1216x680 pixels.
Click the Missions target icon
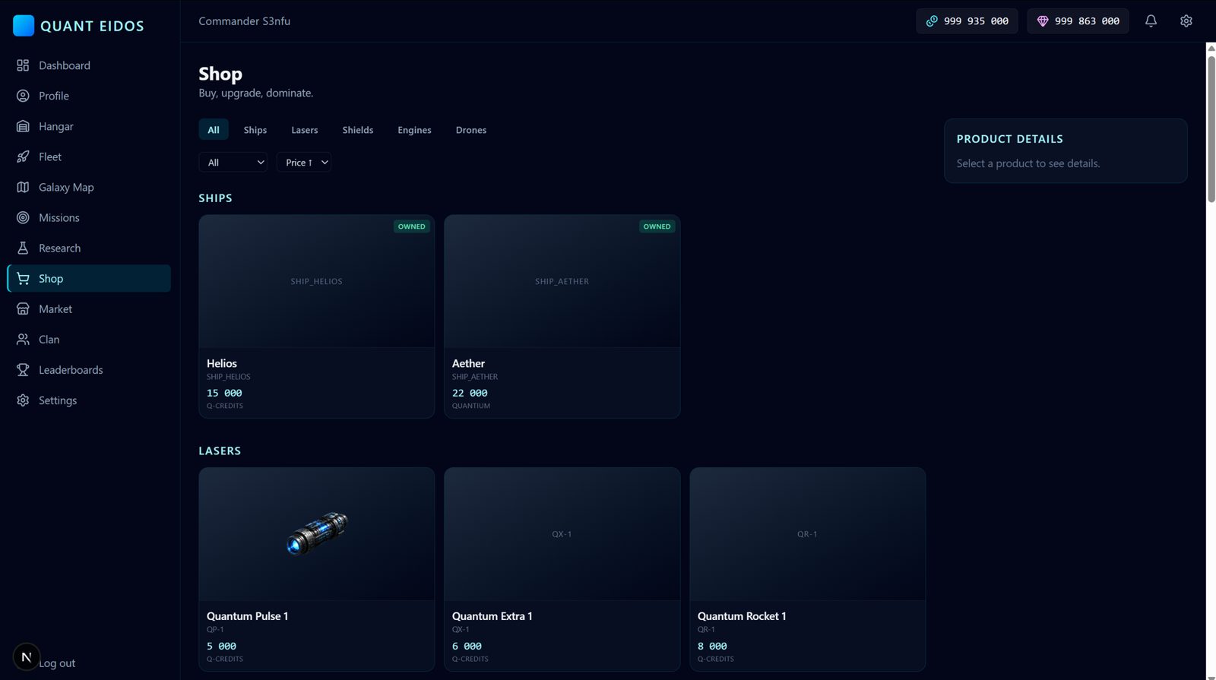[x=23, y=217]
